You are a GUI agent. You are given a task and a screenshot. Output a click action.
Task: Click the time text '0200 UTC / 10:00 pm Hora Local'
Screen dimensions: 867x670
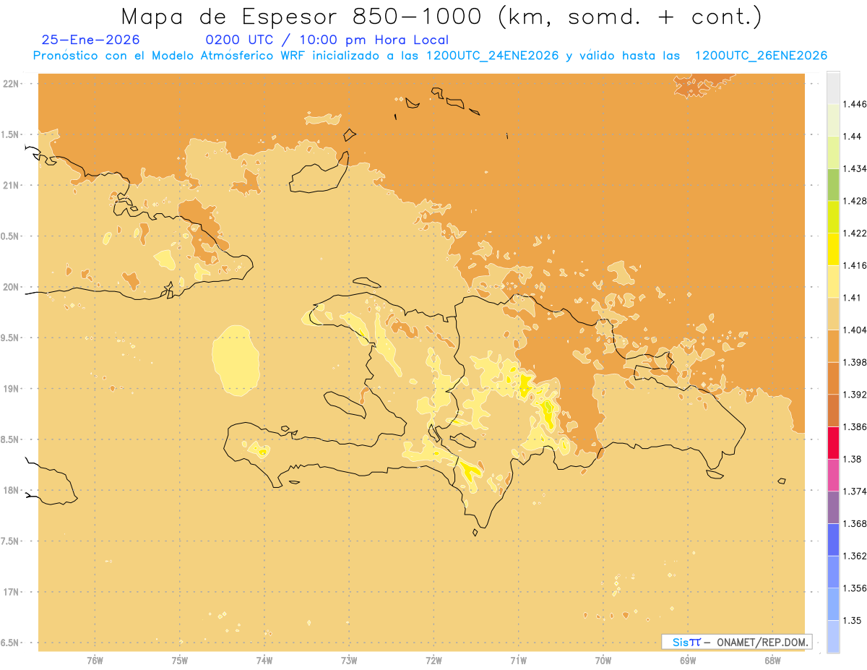(x=327, y=40)
